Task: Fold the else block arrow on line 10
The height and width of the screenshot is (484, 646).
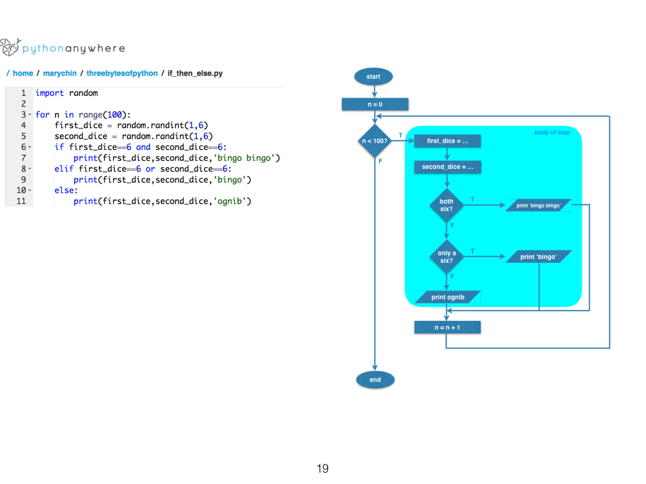Action: [30, 190]
